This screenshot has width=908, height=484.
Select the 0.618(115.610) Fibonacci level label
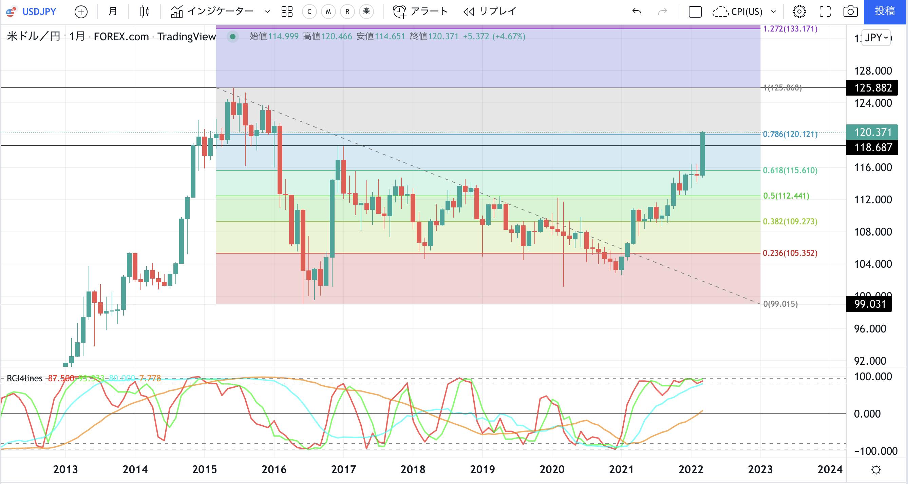click(x=790, y=170)
